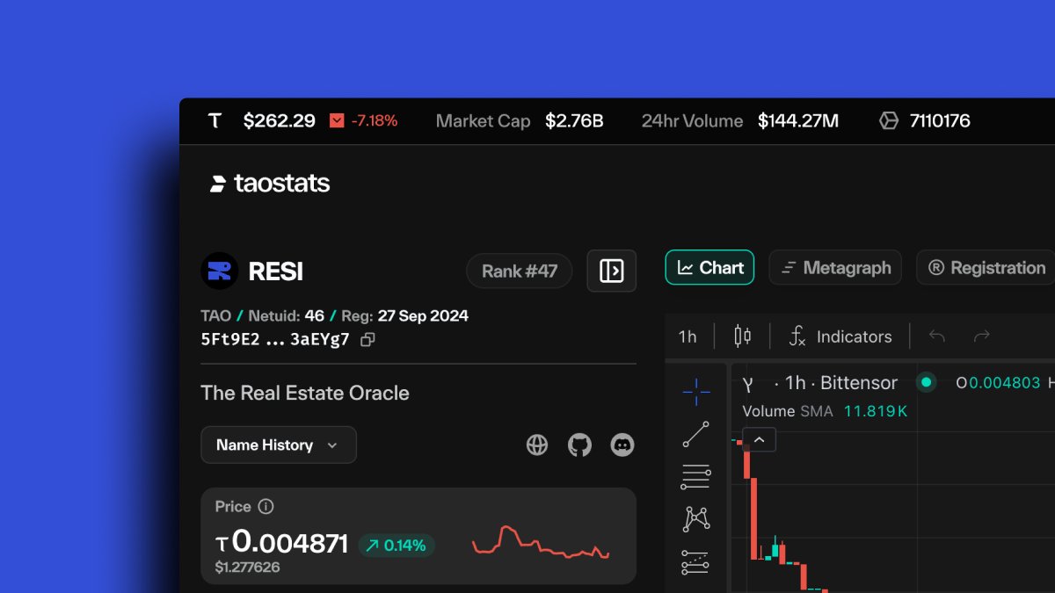Click the RESI subnet avatar icon
This screenshot has width=1055, height=593.
click(220, 271)
